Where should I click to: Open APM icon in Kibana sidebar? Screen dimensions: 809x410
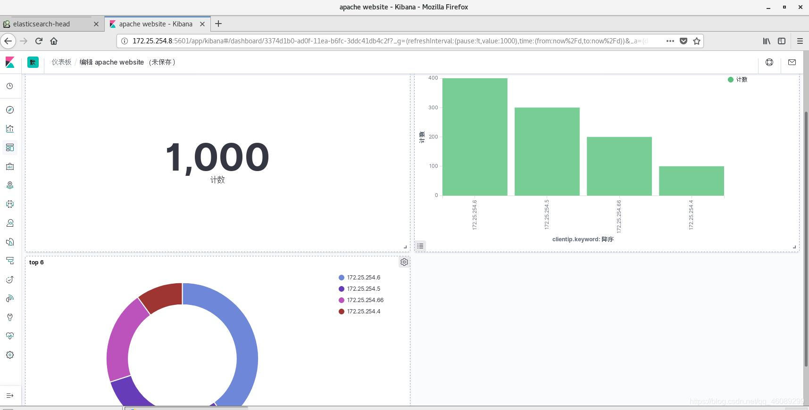tap(10, 261)
